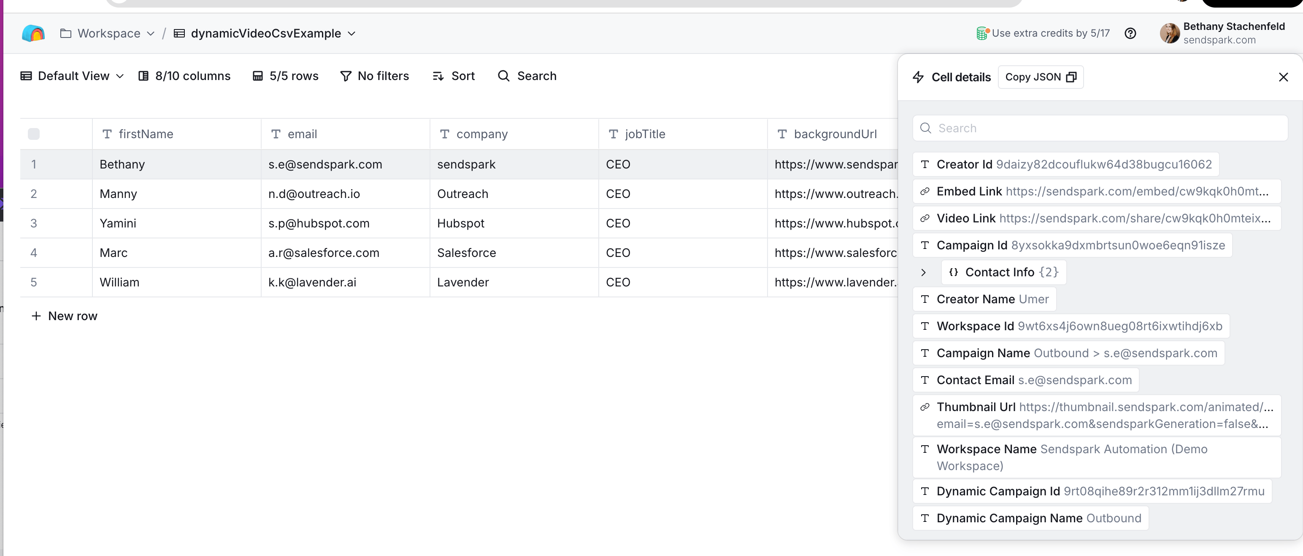Image resolution: width=1303 pixels, height=556 pixels.
Task: Click the firstName column header
Action: [176, 134]
